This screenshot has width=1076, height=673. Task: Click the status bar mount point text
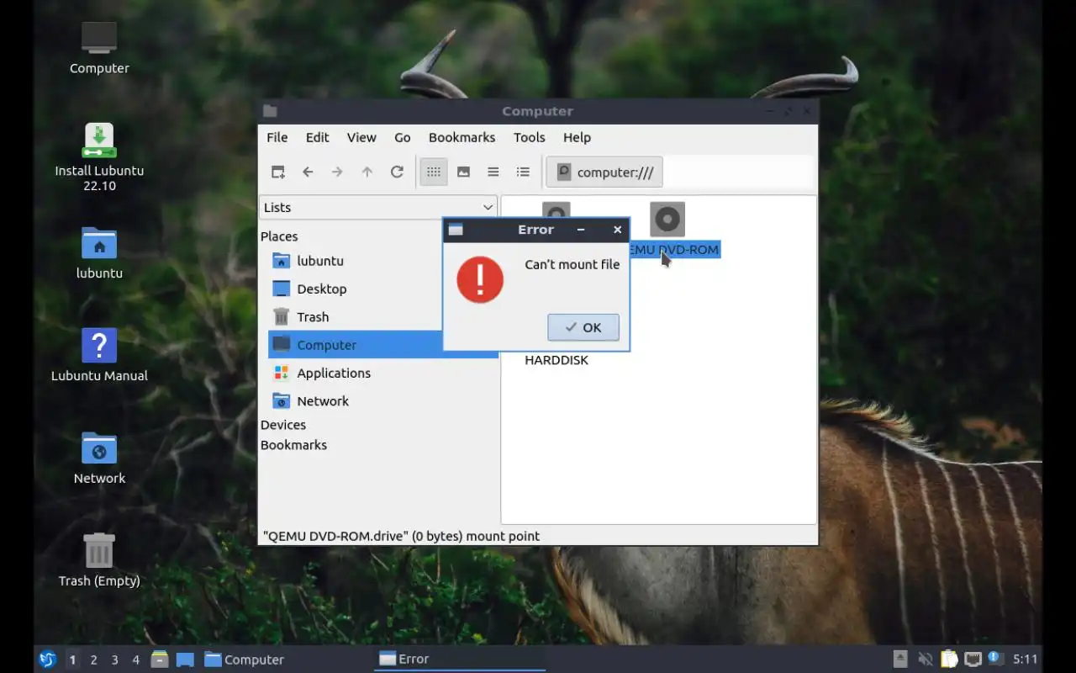point(402,536)
